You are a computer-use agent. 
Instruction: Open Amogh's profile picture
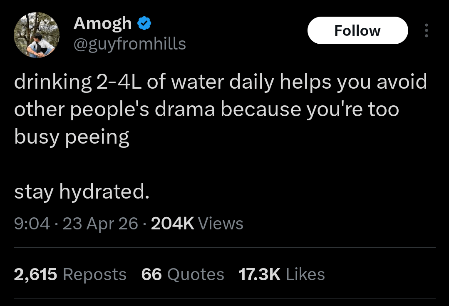(x=37, y=35)
